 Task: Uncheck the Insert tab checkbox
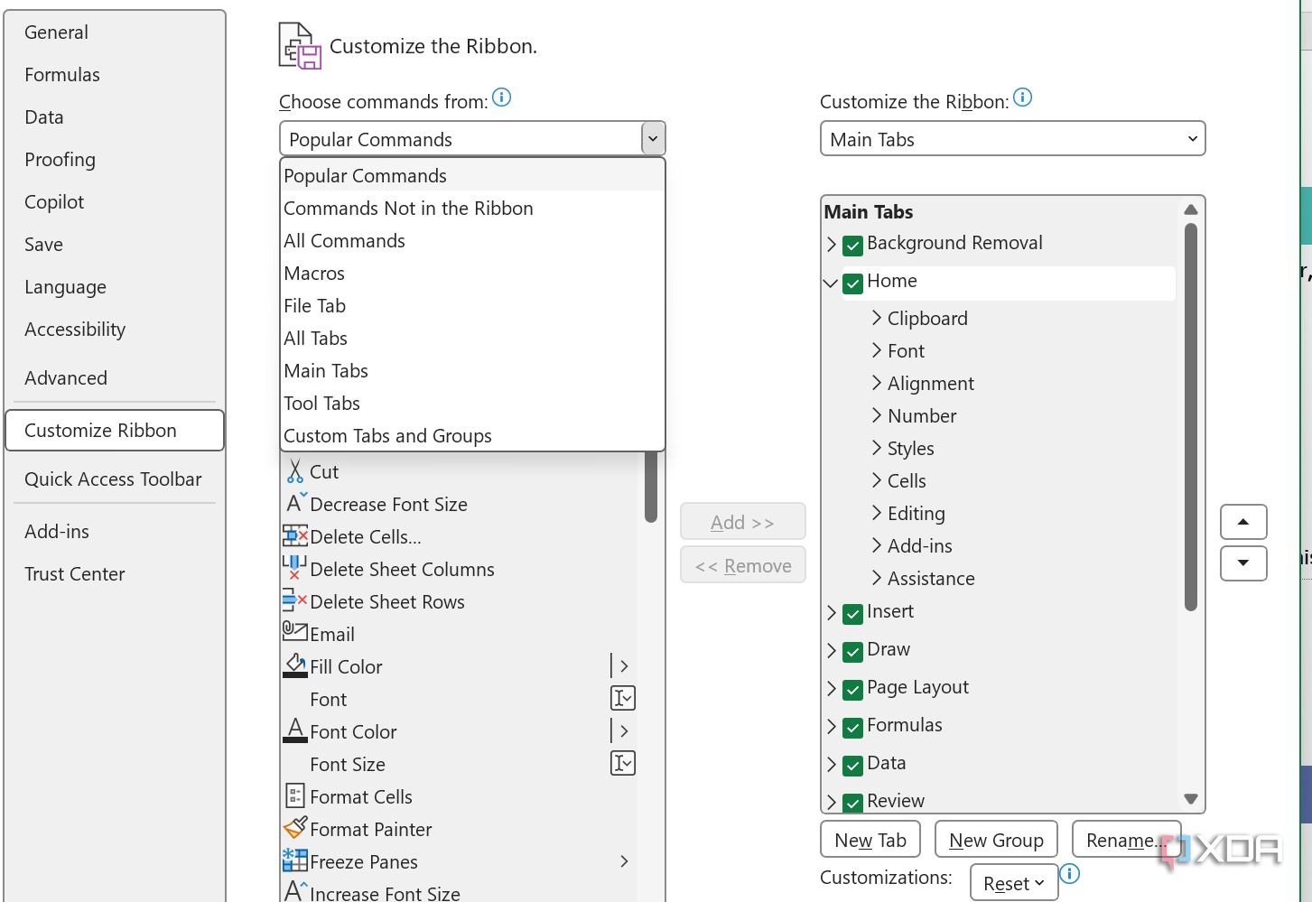click(x=852, y=614)
